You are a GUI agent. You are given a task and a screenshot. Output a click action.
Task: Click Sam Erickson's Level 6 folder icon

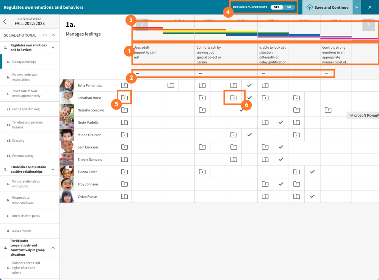pyautogui.click(x=265, y=147)
